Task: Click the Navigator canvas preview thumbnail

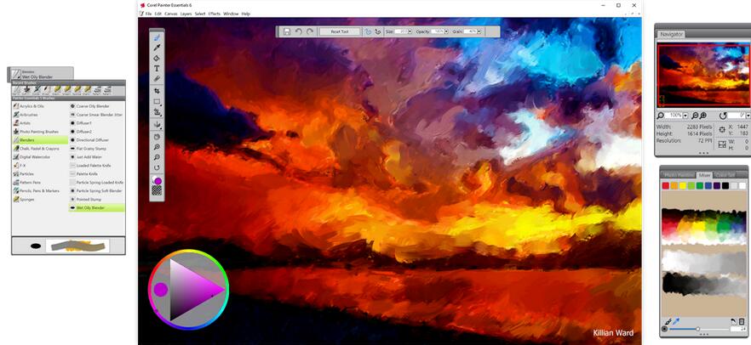Action: [x=704, y=74]
